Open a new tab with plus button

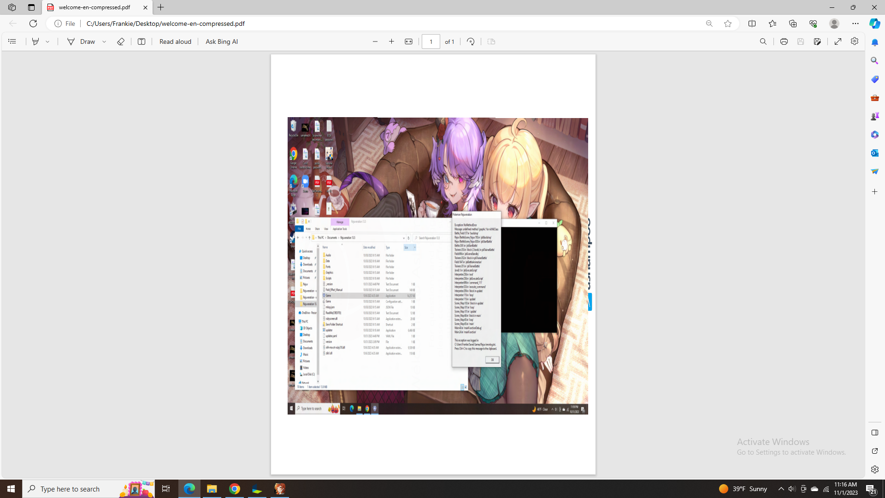pyautogui.click(x=161, y=7)
